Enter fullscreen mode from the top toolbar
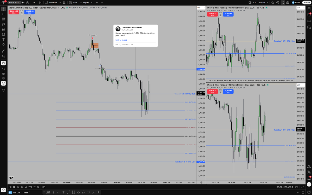This screenshot has height=195, width=312. click(x=282, y=2)
